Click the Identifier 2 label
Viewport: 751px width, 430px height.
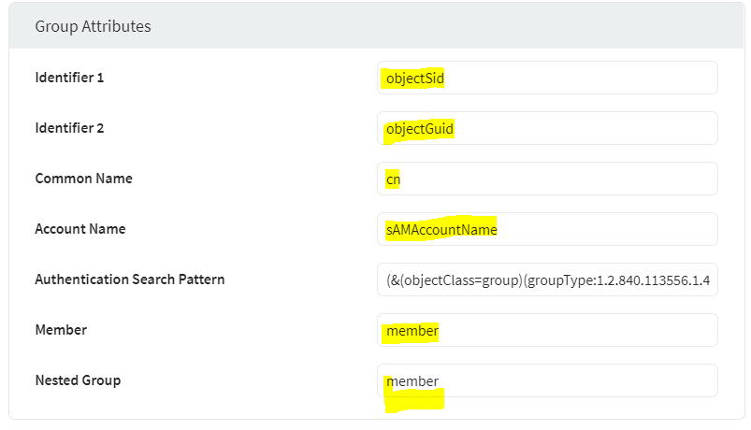69,128
